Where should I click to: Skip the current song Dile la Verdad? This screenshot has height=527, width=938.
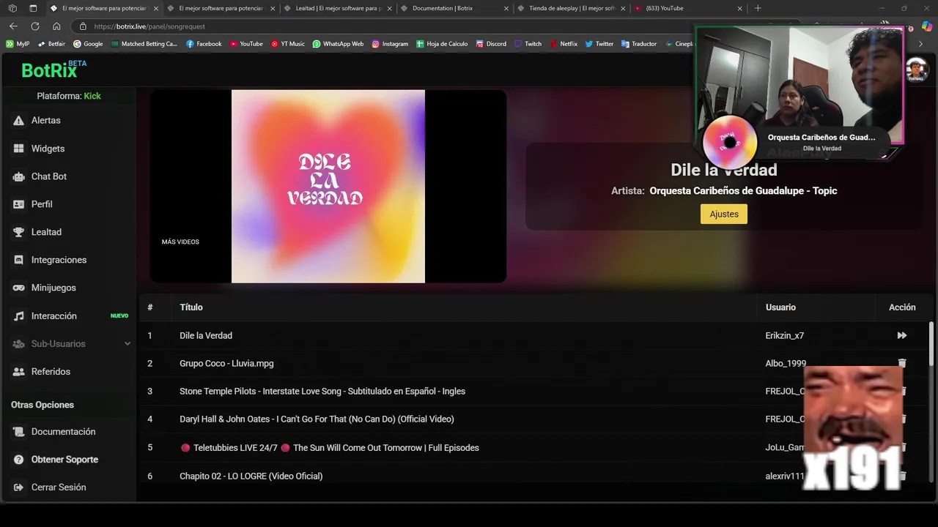(902, 335)
